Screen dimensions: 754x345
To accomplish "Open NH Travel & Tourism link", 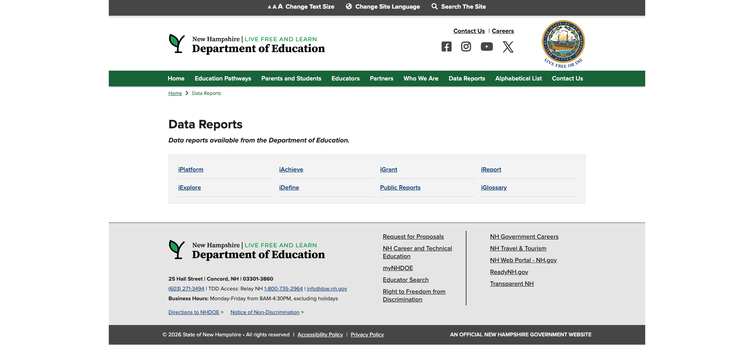I will (518, 248).
